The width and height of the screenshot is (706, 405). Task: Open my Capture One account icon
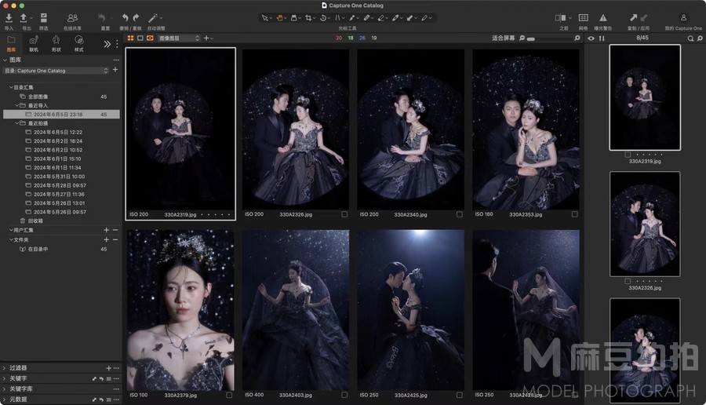pos(683,17)
